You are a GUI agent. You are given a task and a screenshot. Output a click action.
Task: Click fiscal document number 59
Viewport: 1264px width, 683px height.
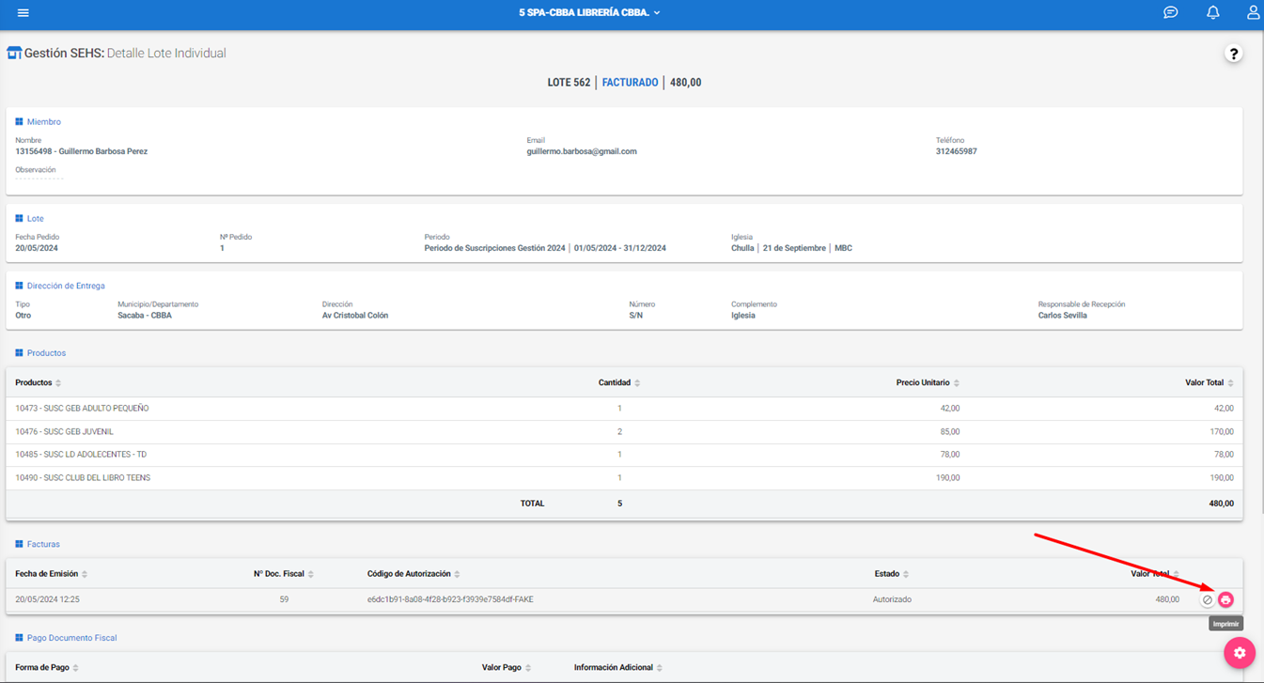(284, 599)
